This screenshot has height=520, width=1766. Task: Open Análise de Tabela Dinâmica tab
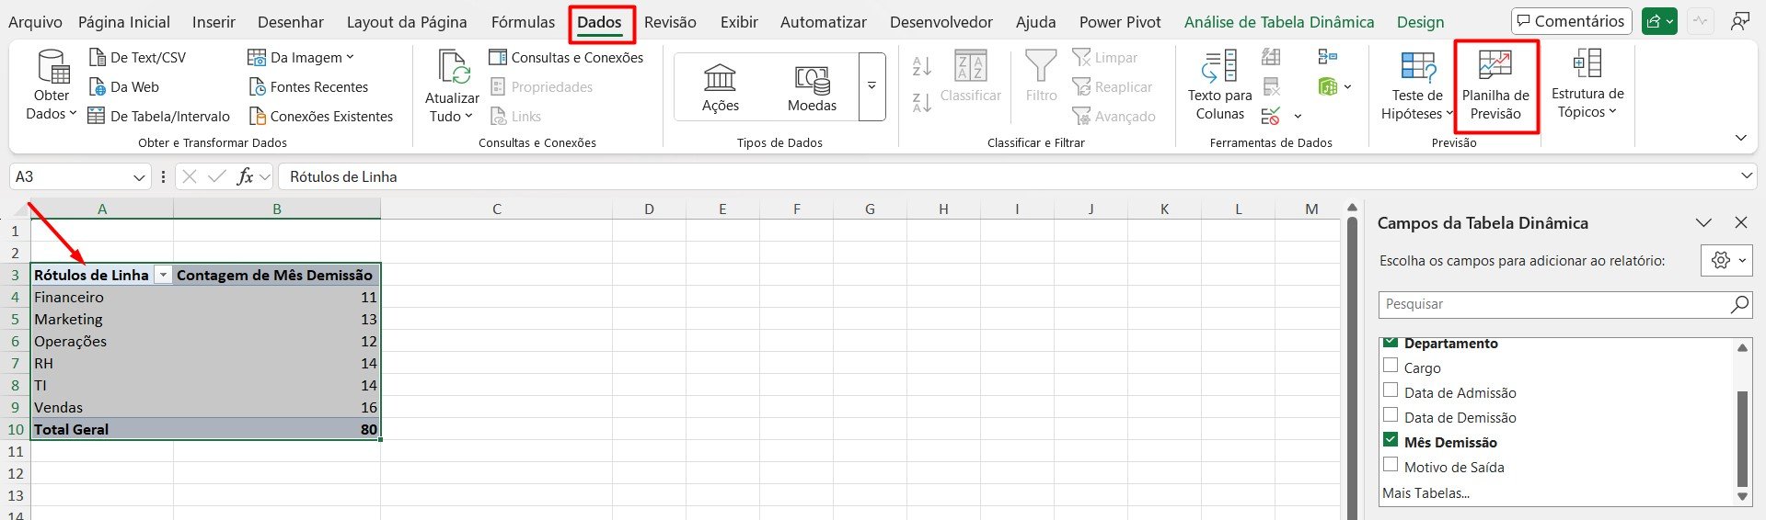pos(1278,22)
